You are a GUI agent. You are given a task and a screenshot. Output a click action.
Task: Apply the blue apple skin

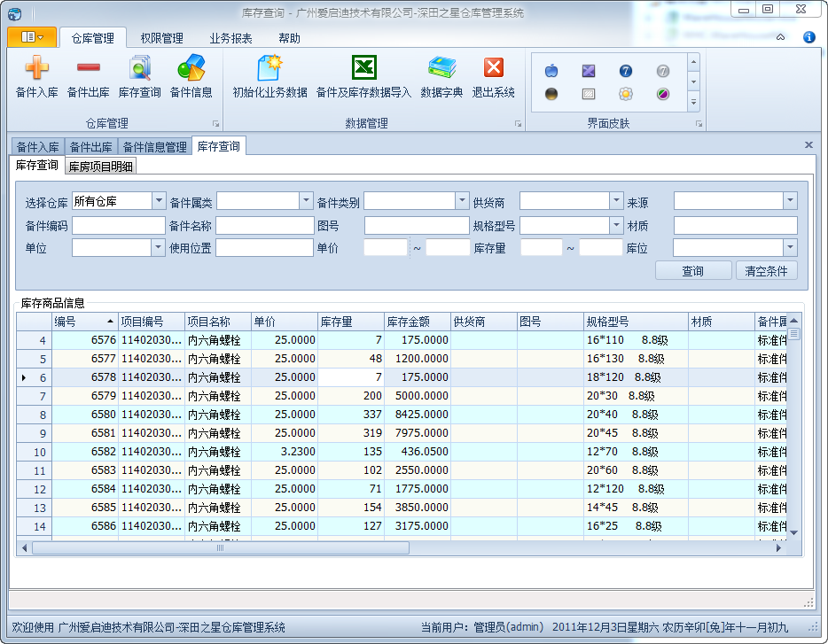[551, 71]
